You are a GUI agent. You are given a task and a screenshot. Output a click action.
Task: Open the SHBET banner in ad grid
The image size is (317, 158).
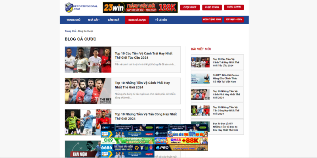coord(181,134)
